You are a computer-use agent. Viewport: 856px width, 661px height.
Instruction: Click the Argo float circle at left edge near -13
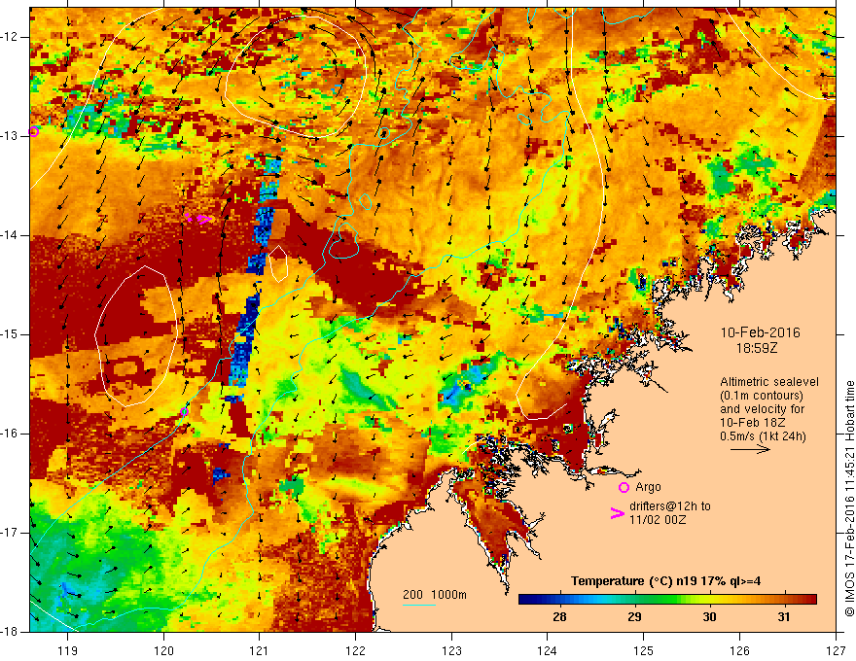(34, 131)
